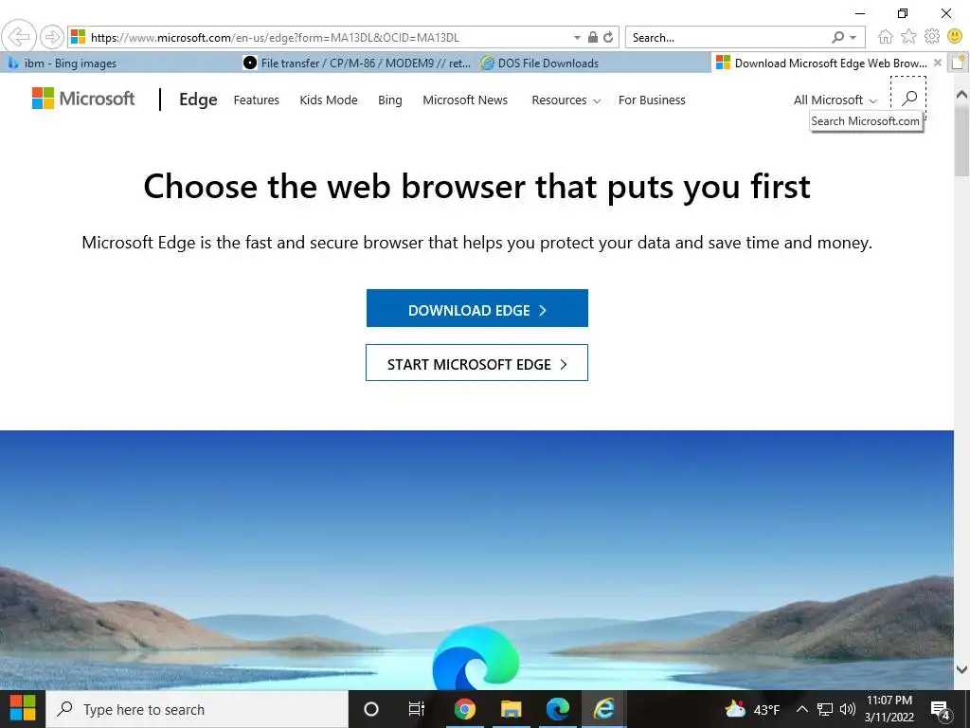Open the address bar autocomplete dropdown arrow

[577, 38]
